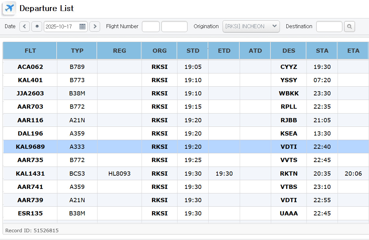Click the date field showing 2025-10-17
This screenshot has width=369, height=240.
pyautogui.click(x=62, y=27)
